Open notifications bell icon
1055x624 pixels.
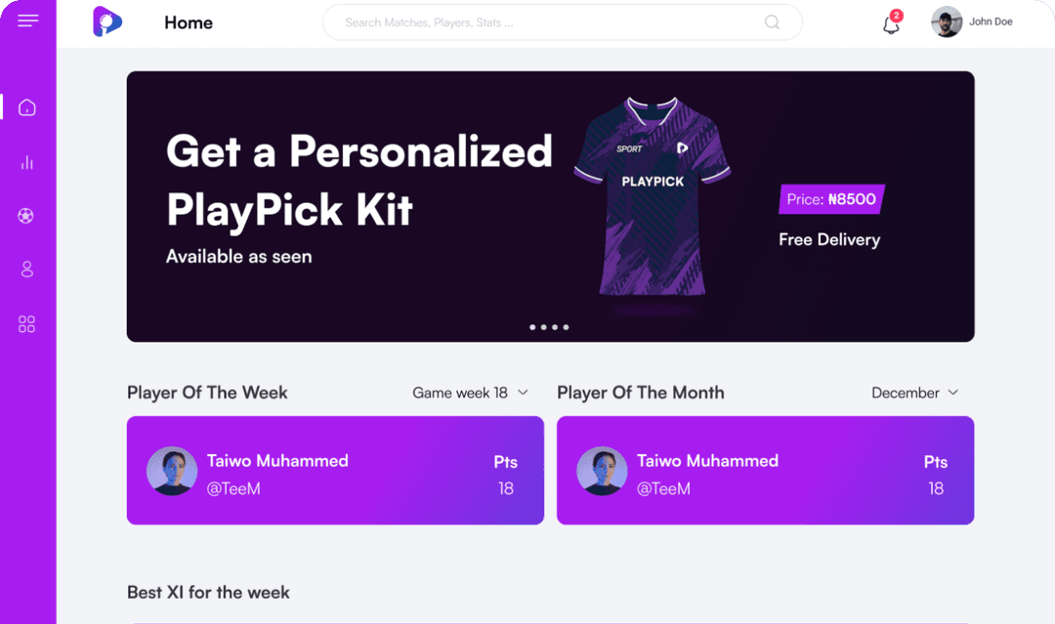[x=891, y=24]
